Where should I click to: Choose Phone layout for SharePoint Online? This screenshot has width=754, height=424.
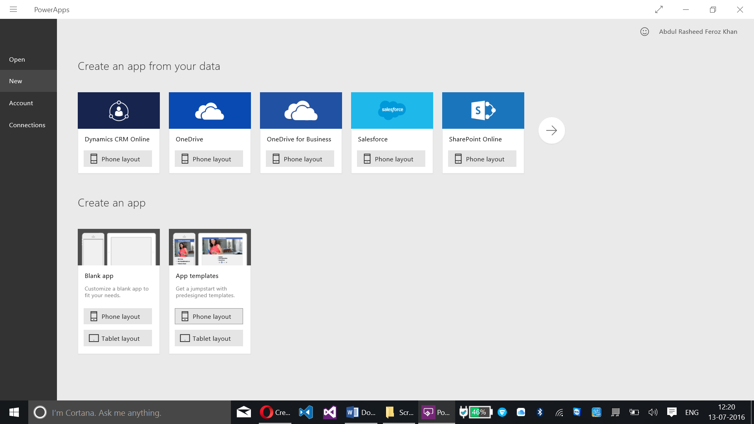[x=482, y=159]
